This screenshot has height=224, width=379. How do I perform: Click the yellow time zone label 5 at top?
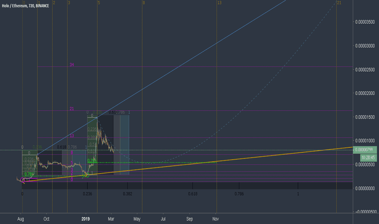[x=99, y=3]
